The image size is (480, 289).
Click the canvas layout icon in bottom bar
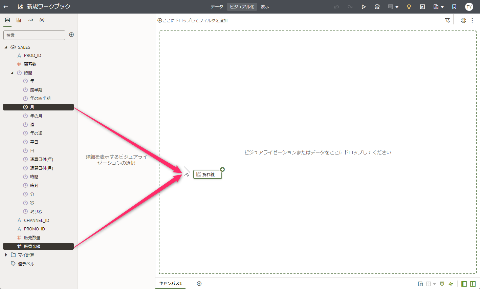click(x=420, y=284)
